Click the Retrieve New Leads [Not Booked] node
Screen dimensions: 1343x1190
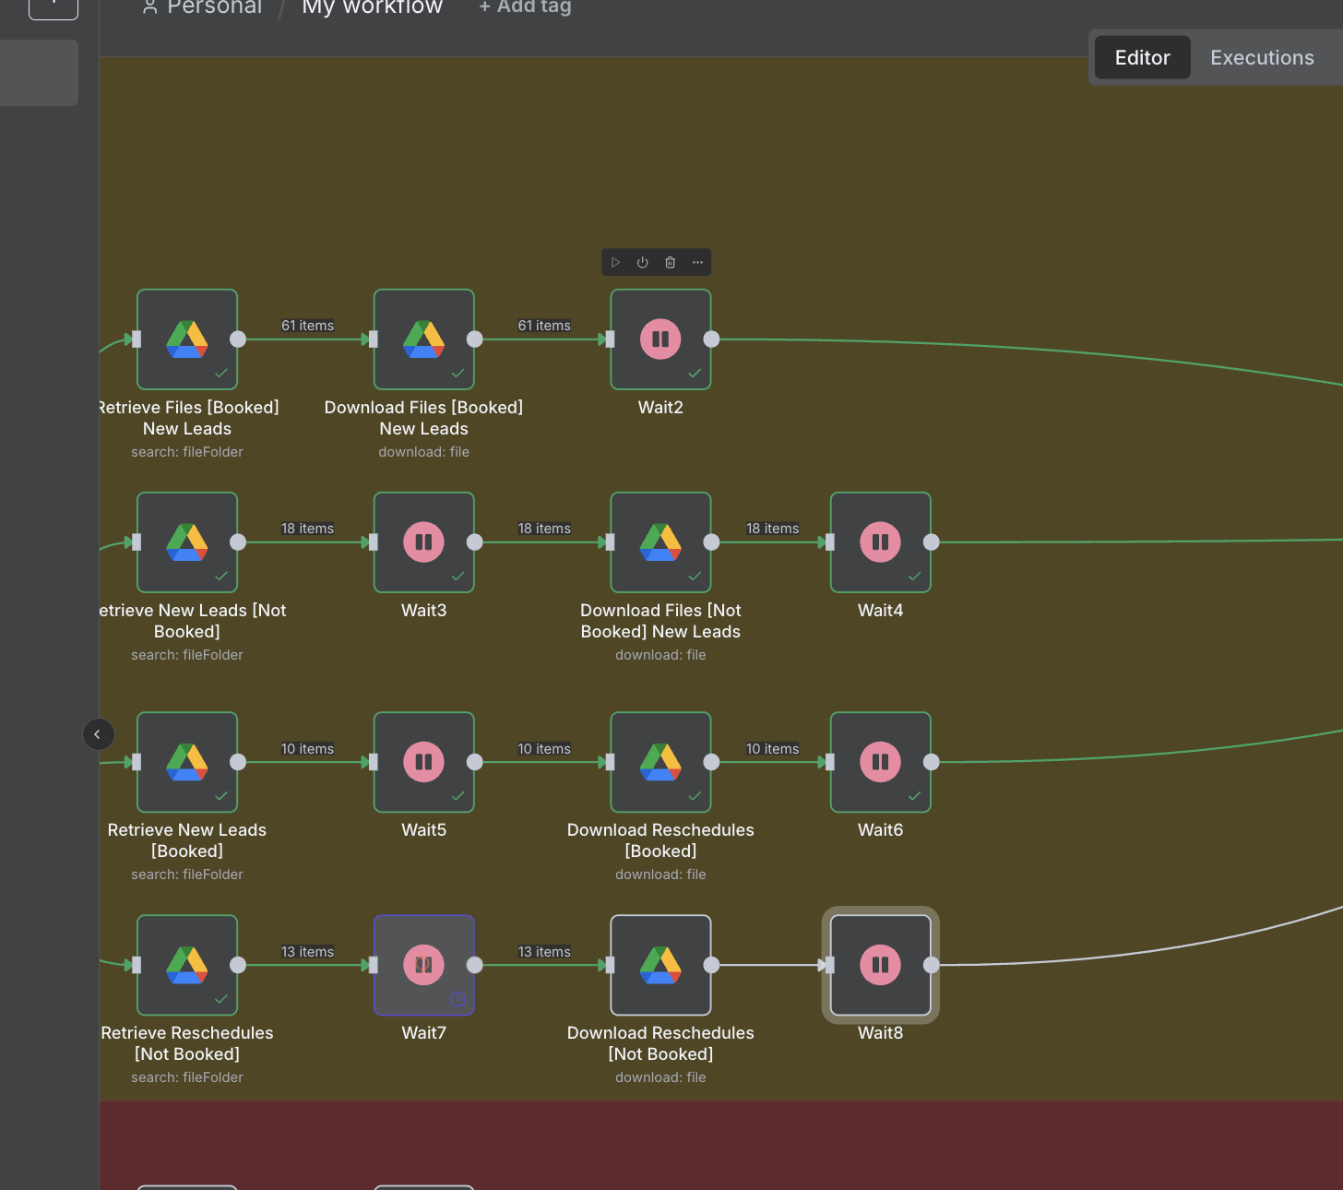tap(187, 542)
